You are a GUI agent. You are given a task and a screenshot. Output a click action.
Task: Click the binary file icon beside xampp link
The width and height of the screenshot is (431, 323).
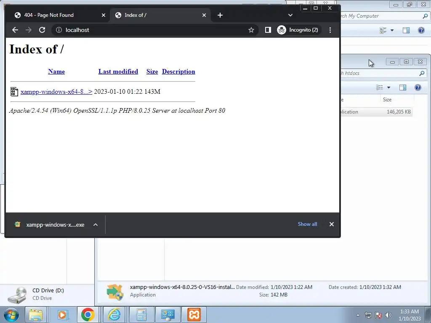14,91
